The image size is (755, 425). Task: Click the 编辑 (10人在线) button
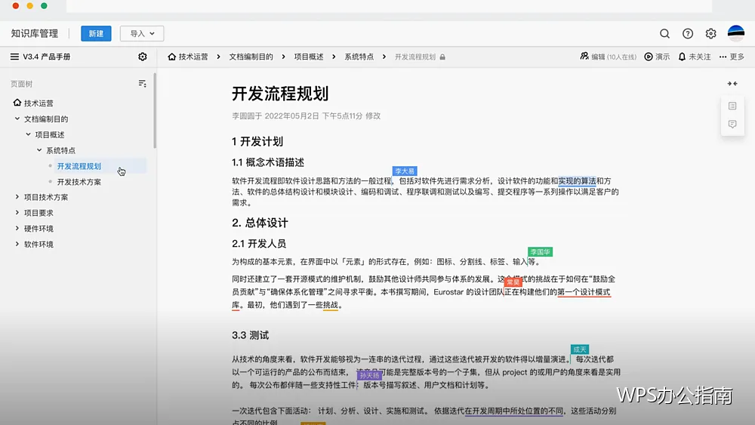tap(608, 57)
